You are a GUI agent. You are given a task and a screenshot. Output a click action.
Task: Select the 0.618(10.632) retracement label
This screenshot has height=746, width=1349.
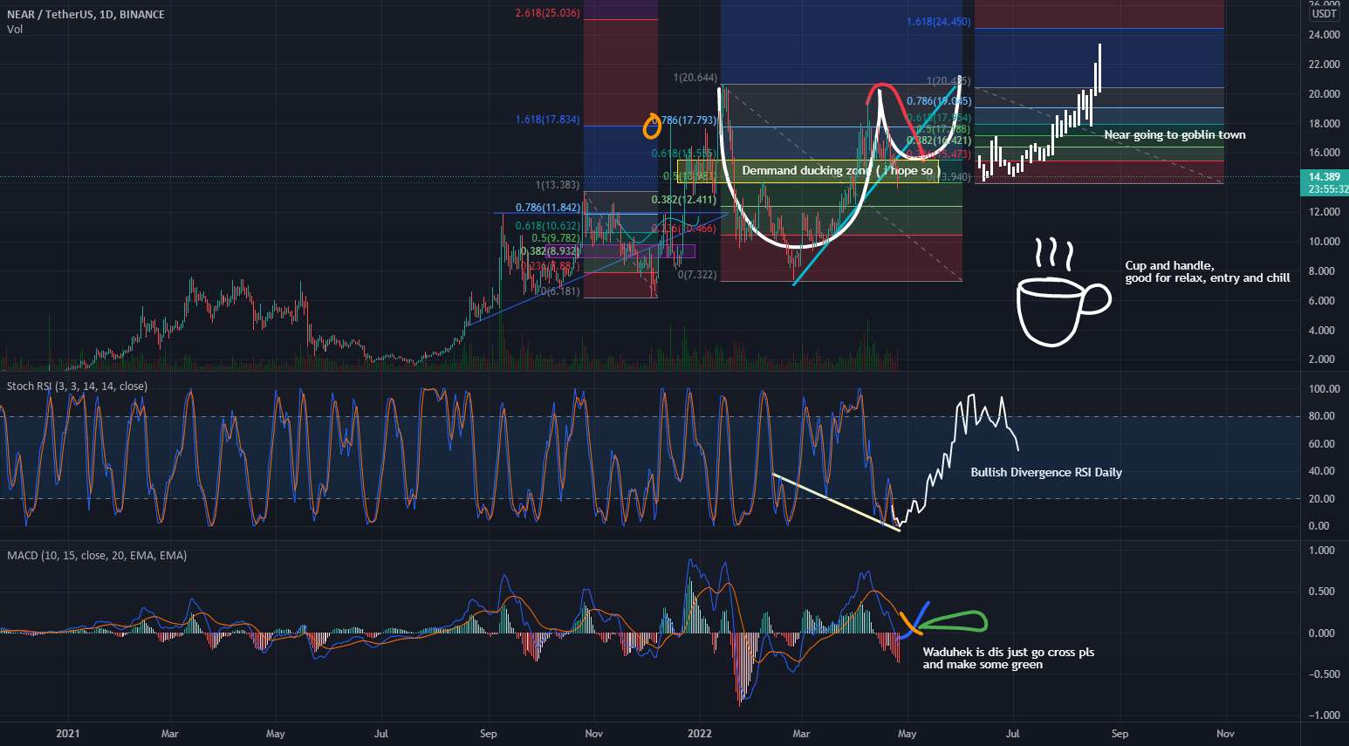(x=547, y=226)
